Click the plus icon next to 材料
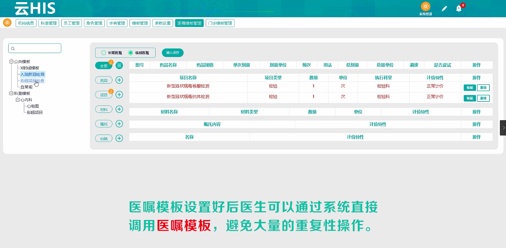Image resolution: width=506 pixels, height=248 pixels. point(119,109)
